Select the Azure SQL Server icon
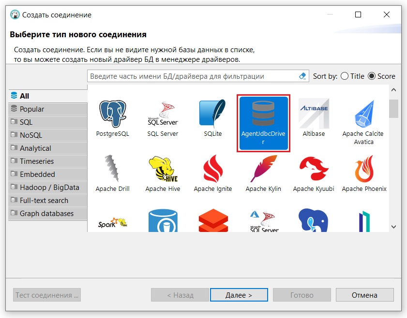Screen dimensions: 407x318 click(264, 222)
